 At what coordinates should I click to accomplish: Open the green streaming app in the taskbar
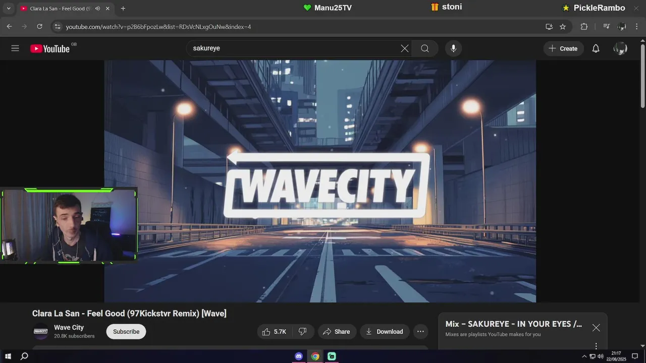tap(332, 356)
